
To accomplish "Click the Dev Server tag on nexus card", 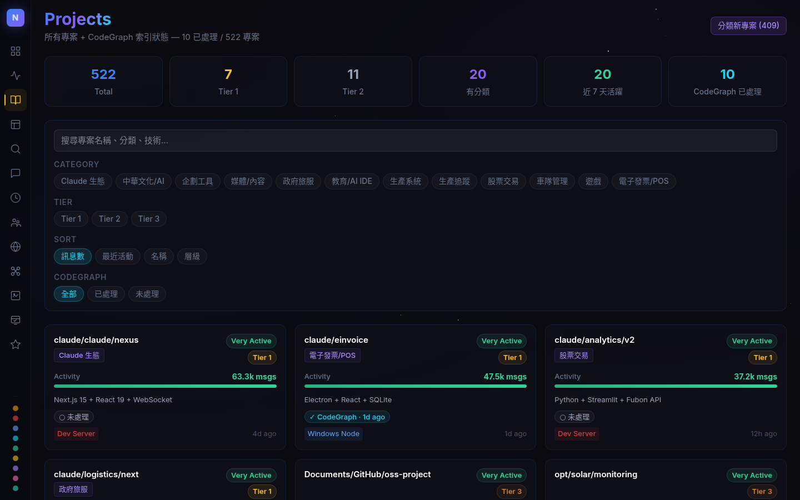I will (x=76, y=434).
